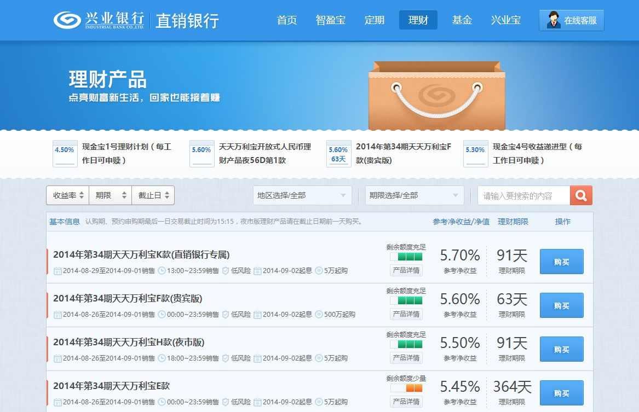Click the Industrial Bank logo
The image size is (639, 412).
point(99,20)
